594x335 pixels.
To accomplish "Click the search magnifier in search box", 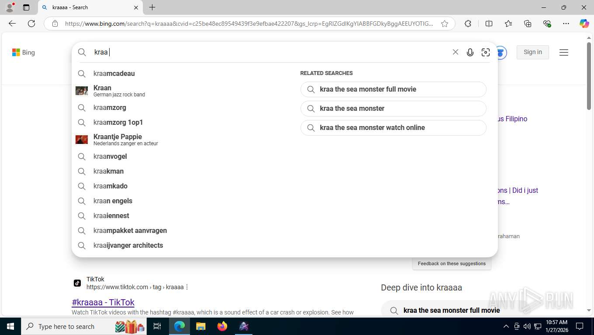I will click(x=82, y=52).
